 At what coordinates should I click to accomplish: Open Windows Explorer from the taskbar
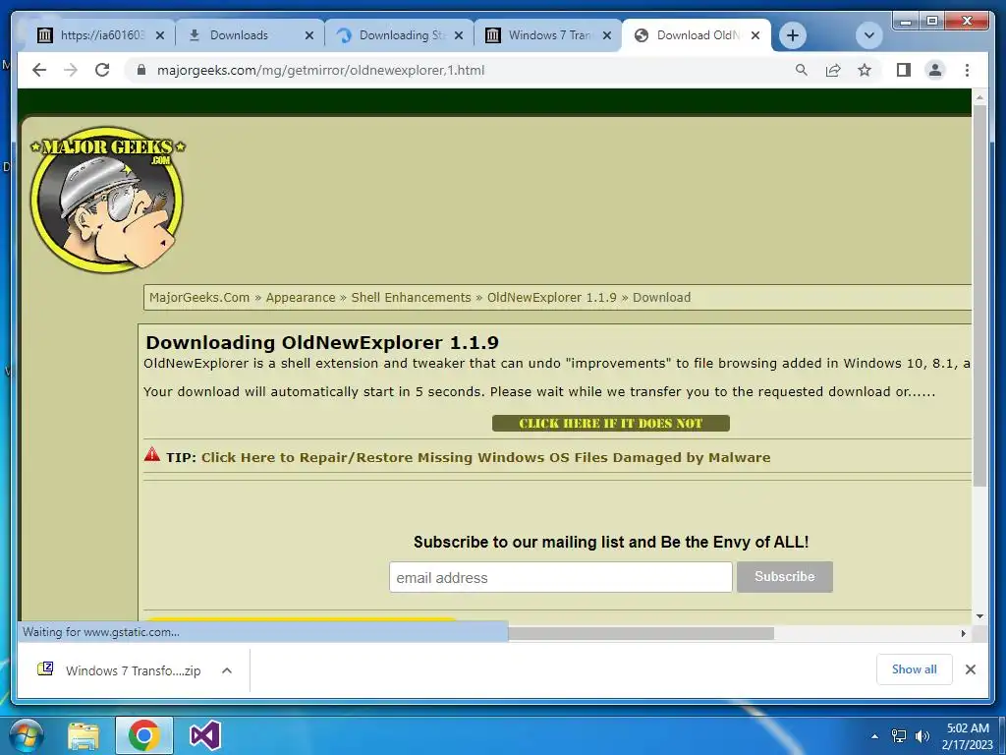pyautogui.click(x=84, y=735)
